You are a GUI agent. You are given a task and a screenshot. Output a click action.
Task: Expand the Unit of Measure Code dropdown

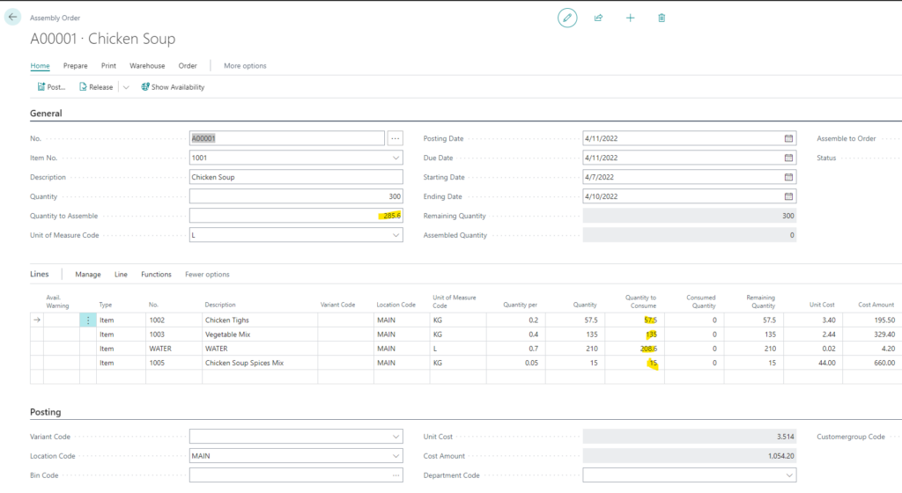click(x=395, y=236)
